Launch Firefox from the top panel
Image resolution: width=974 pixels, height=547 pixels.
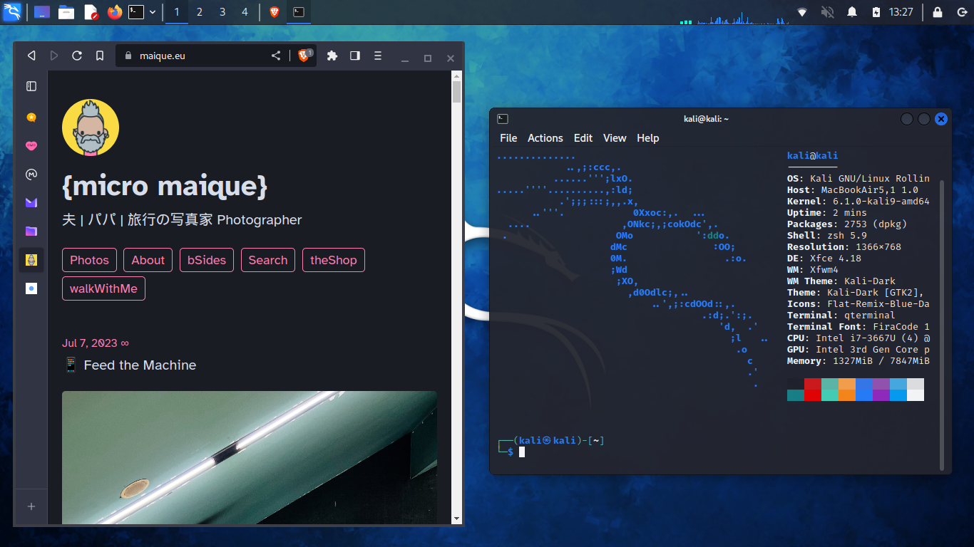click(114, 12)
